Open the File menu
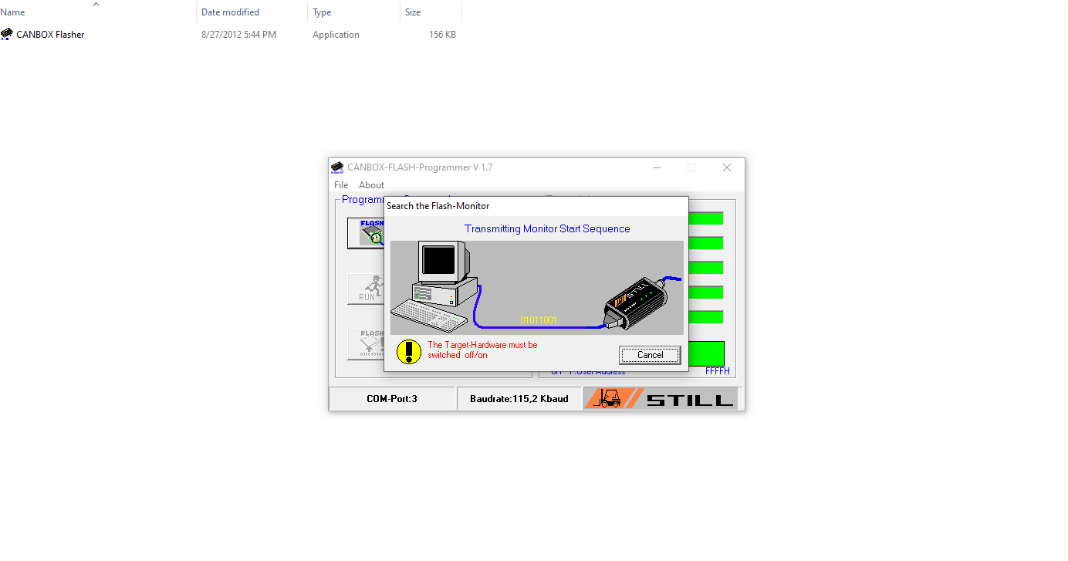The height and width of the screenshot is (561, 1068). (x=340, y=184)
